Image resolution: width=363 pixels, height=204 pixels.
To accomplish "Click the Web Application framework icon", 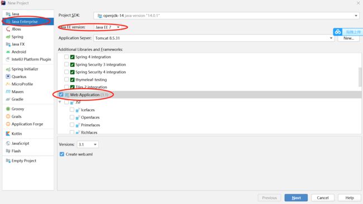I will coord(67,95).
